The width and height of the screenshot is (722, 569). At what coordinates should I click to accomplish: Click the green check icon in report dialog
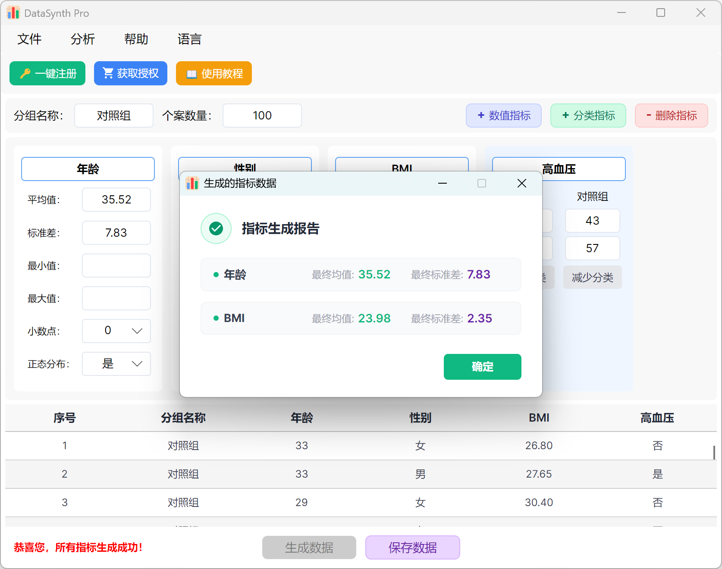pos(216,228)
